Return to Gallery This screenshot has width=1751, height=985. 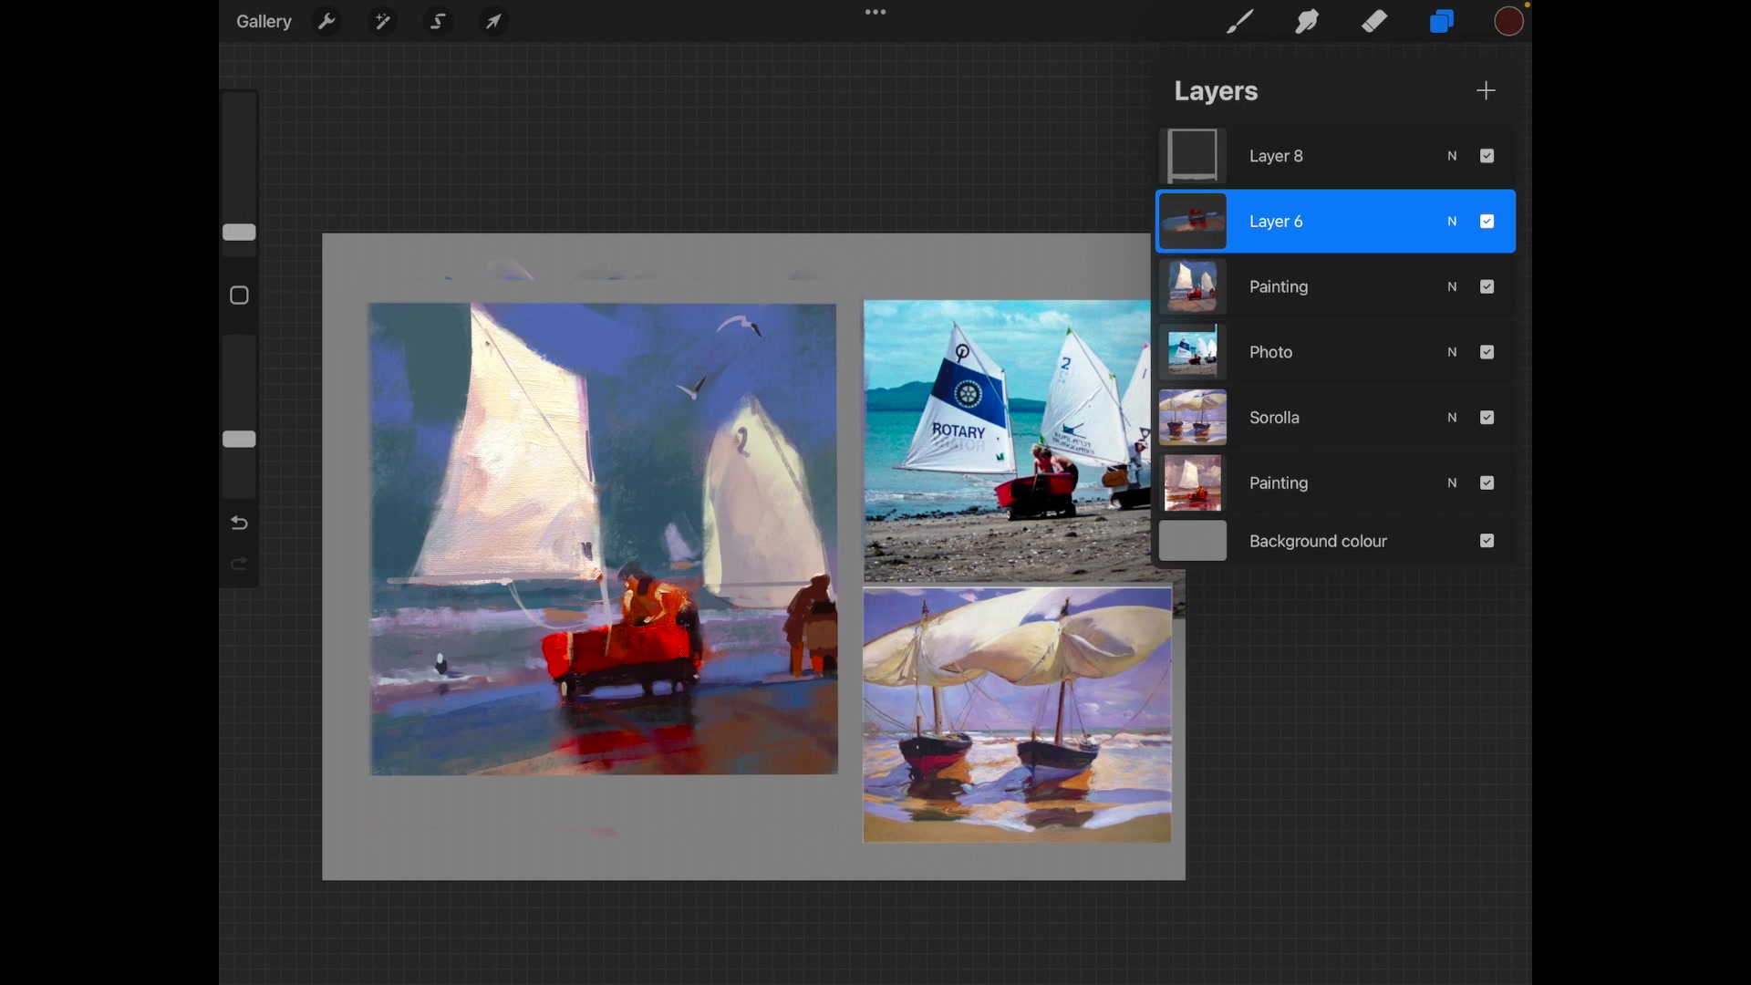pyautogui.click(x=264, y=21)
